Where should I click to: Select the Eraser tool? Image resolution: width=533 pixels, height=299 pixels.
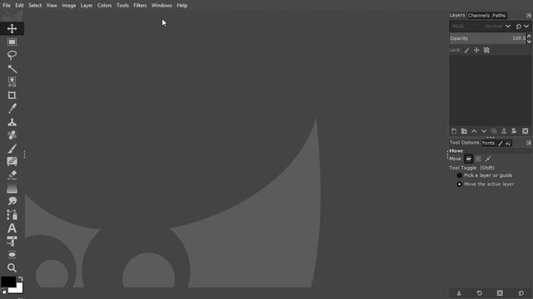[x=12, y=175]
